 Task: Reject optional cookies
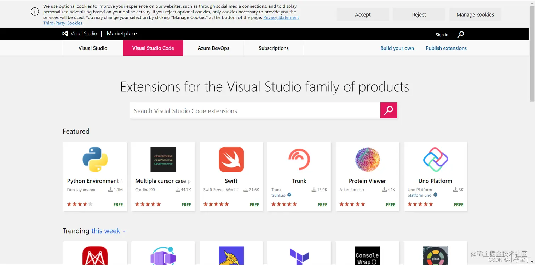coord(419,15)
